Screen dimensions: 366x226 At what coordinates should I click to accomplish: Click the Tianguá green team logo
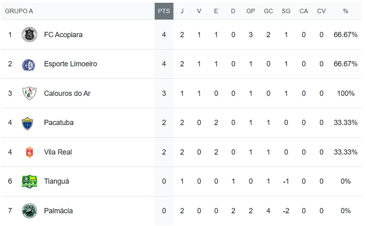(29, 181)
